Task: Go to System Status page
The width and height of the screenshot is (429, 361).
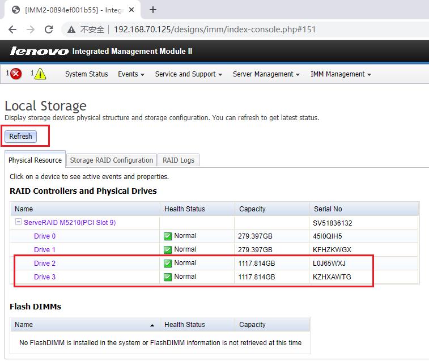Action: pyautogui.click(x=86, y=74)
